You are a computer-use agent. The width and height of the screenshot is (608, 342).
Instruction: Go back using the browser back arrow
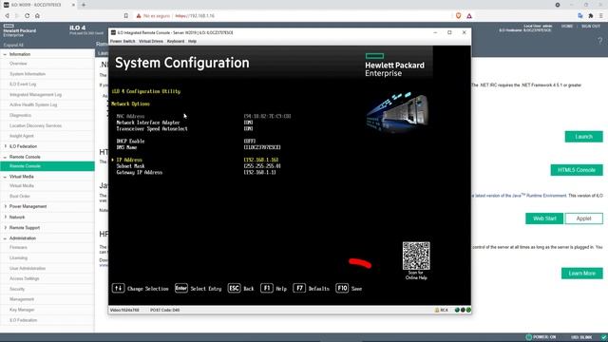(7, 16)
